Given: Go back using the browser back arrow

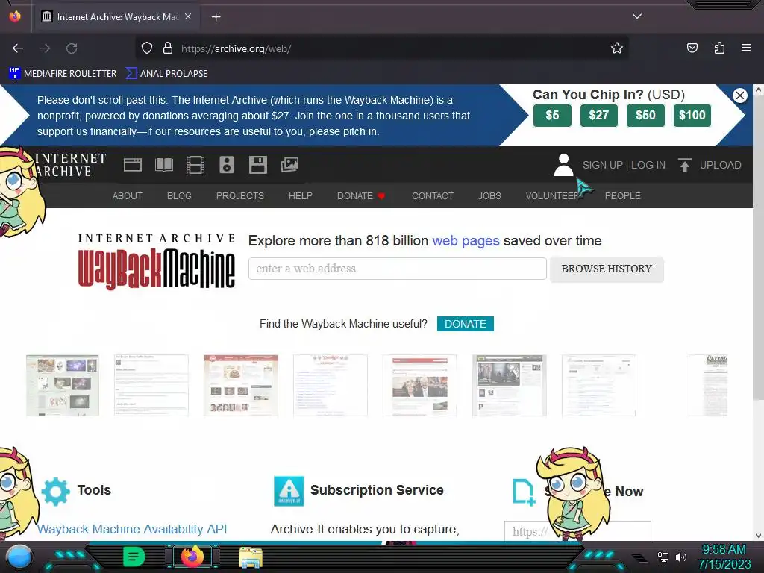Looking at the screenshot, I should click(18, 48).
